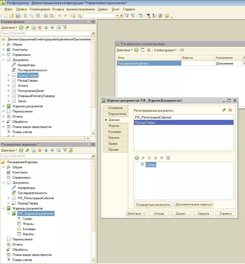Click the refresh icon in Расширения конфигурации window
The image size is (245, 264).
click(182, 50)
